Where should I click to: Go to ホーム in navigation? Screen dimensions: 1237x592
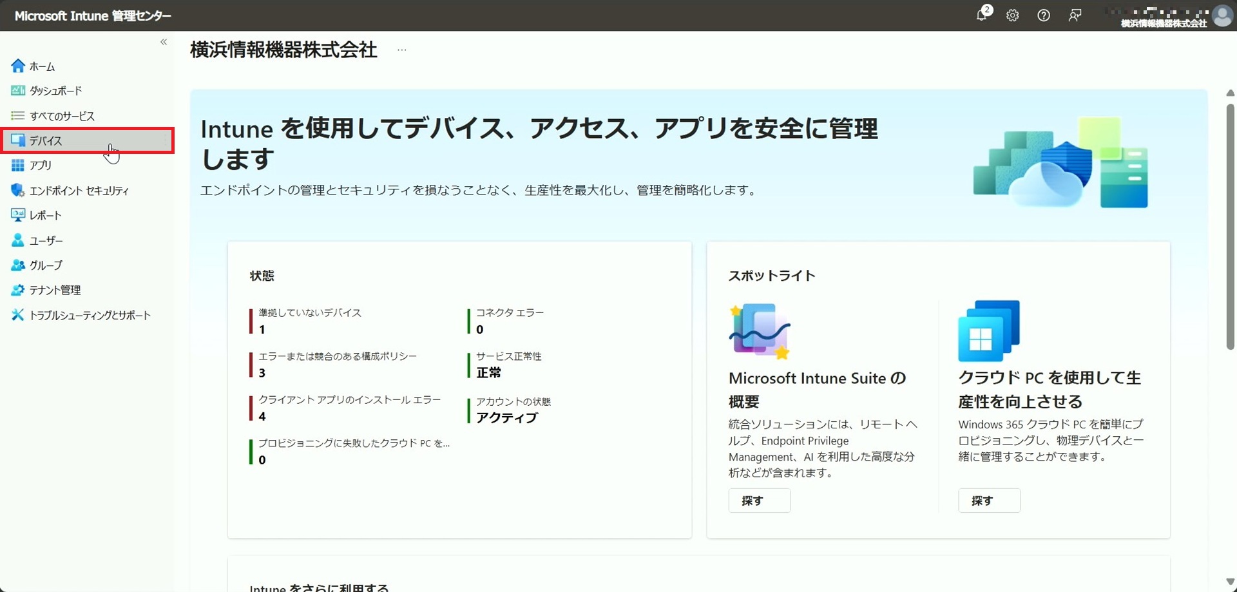[43, 66]
